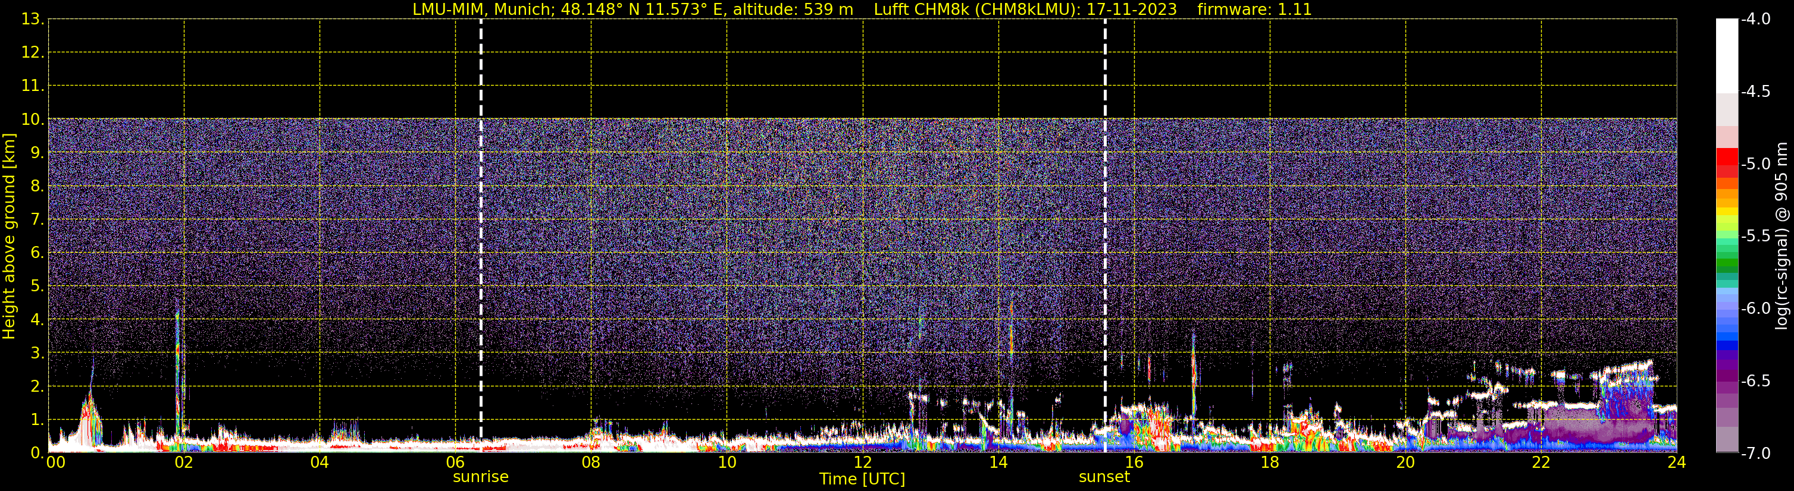The image size is (1794, 491).
Task: Click the x-axis tick label '08'
Action: click(591, 462)
